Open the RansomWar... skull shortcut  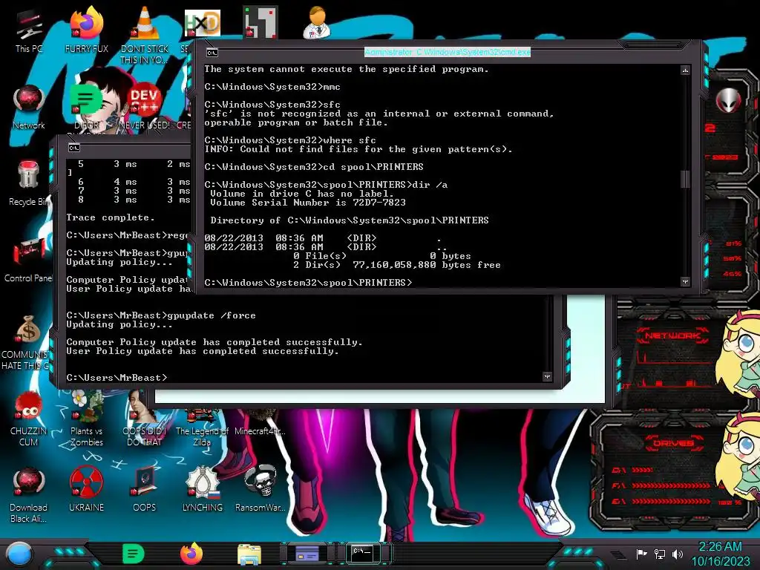coord(261,490)
